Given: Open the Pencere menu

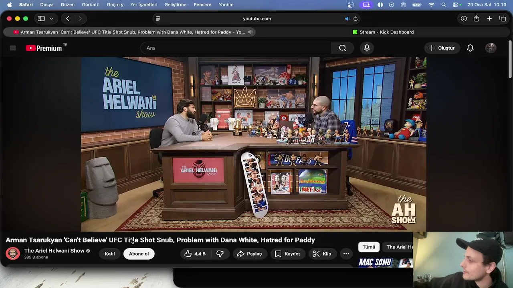Looking at the screenshot, I should (x=202, y=5).
